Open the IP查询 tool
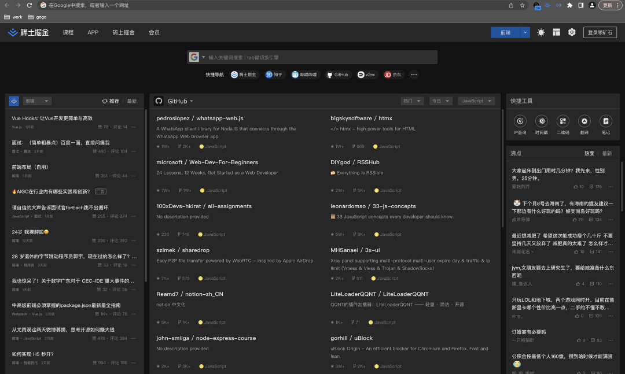Viewport: 625px width, 374px height. [520, 125]
